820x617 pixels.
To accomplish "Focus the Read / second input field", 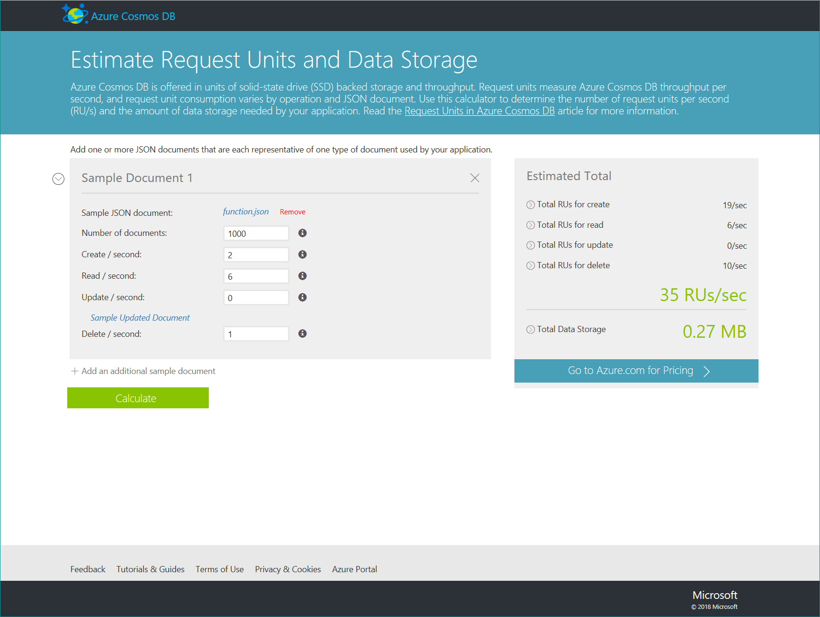I will point(256,276).
